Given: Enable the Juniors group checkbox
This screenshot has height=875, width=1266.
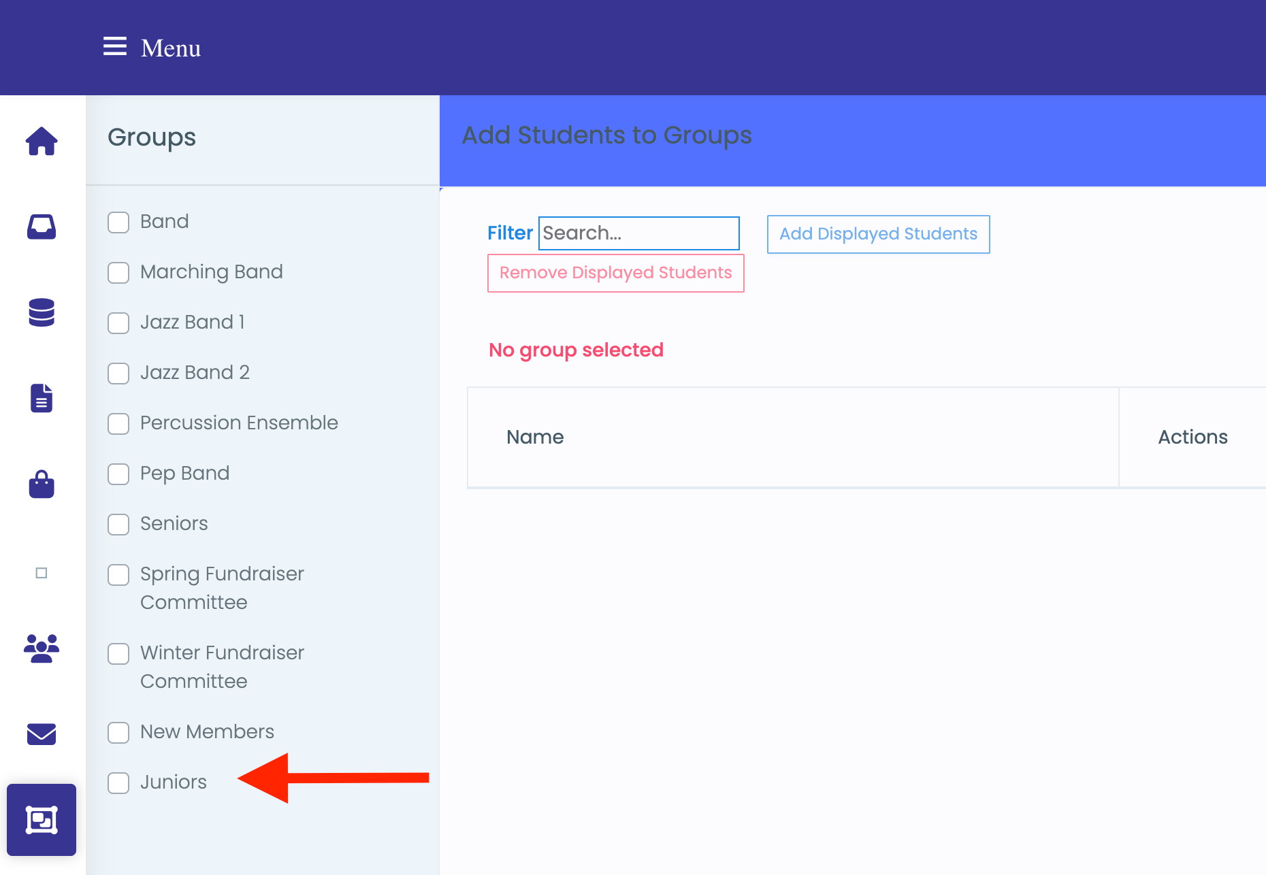Looking at the screenshot, I should pos(118,783).
